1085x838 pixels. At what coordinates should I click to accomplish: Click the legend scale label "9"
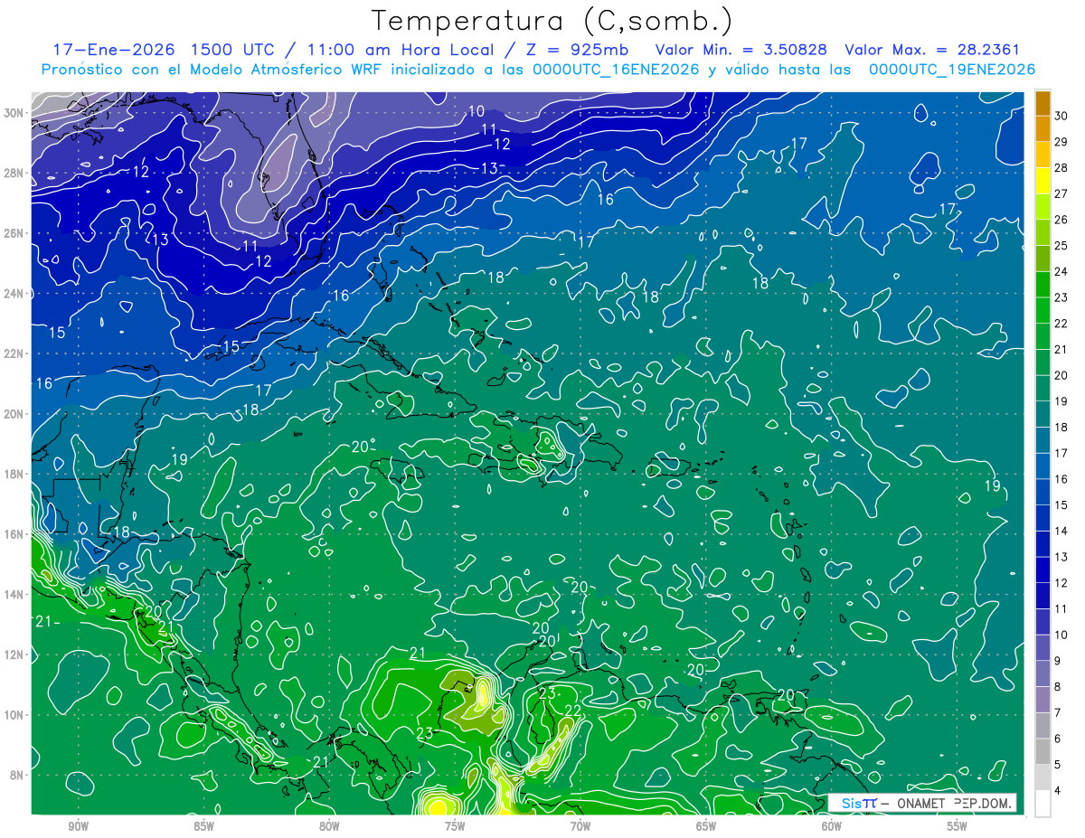1059,661
